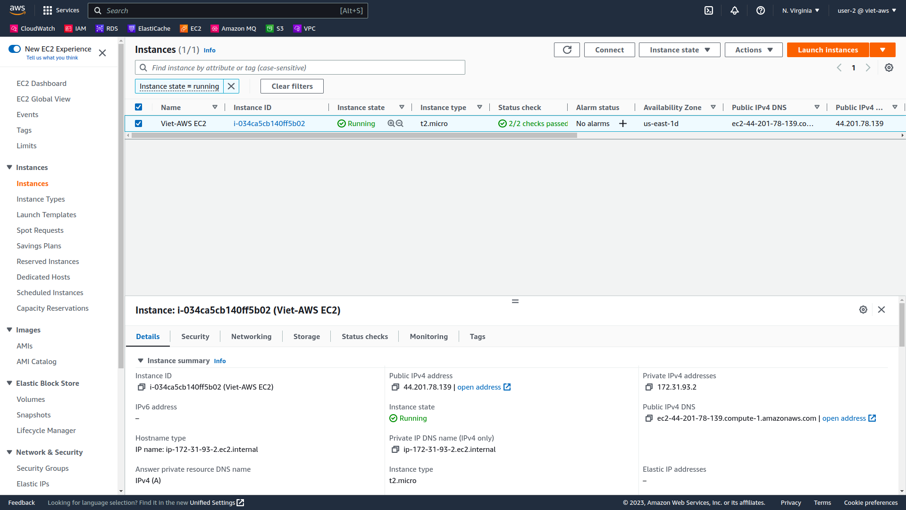906x510 pixels.
Task: Refresh the instances list
Action: [567, 50]
